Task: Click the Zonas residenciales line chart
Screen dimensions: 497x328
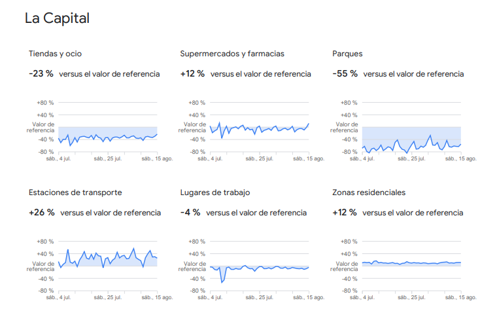Action: point(411,263)
